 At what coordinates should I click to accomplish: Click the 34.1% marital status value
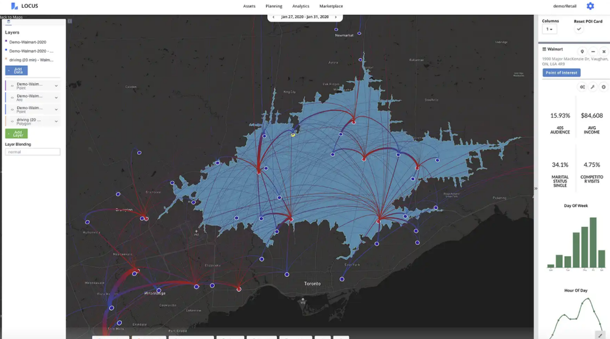[560, 165]
